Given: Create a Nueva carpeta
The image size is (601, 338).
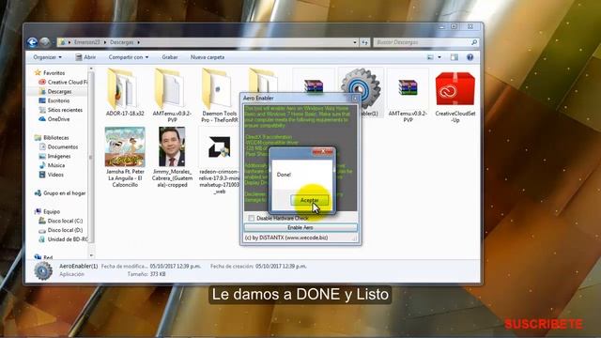Looking at the screenshot, I should pos(208,57).
